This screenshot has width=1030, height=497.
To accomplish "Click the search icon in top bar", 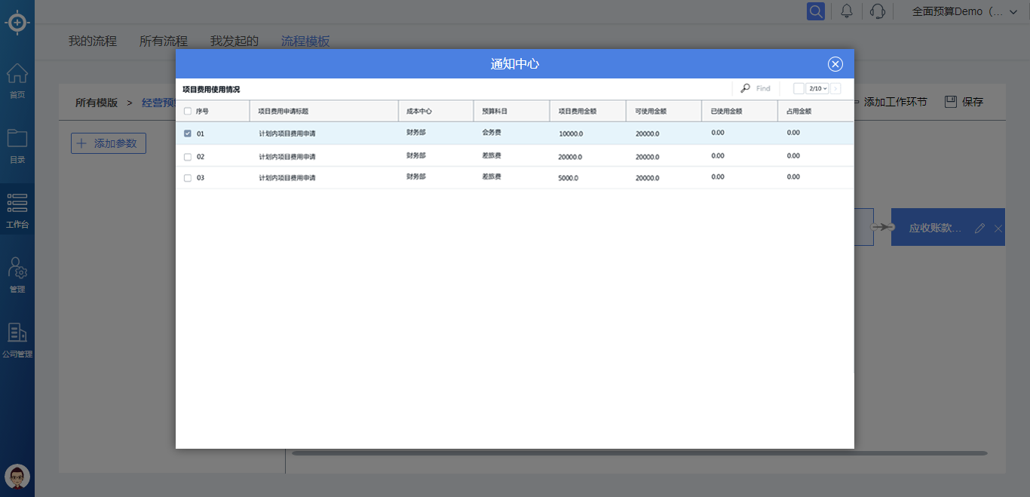I will click(815, 11).
